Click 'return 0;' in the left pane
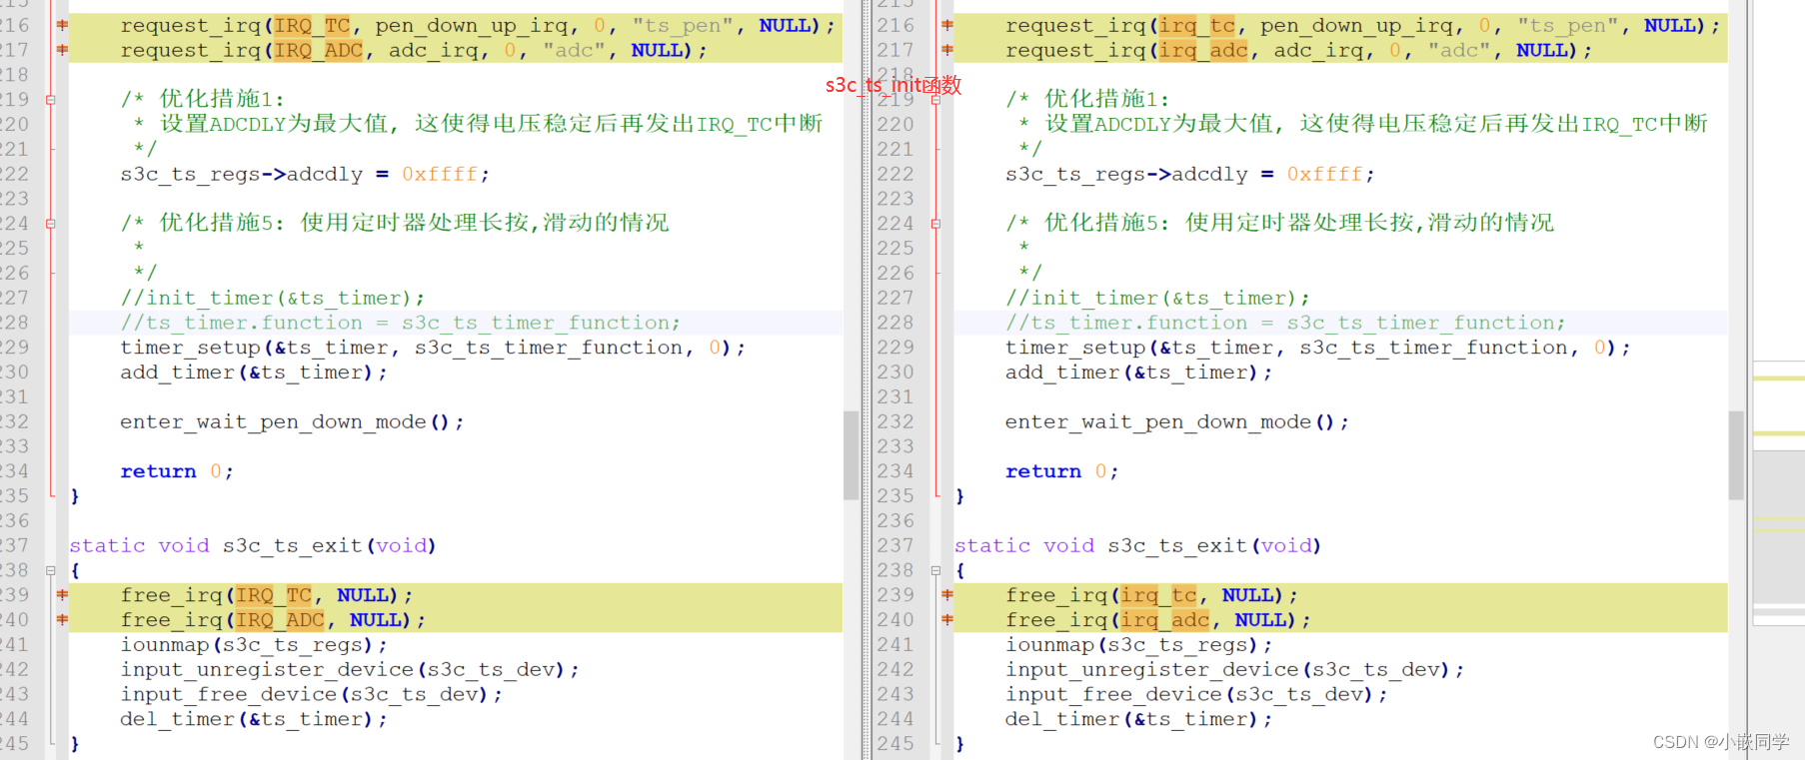The width and height of the screenshot is (1805, 760). point(177,471)
